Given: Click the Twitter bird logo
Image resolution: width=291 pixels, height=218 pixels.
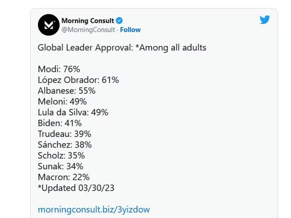Looking at the screenshot, I should click(x=265, y=20).
